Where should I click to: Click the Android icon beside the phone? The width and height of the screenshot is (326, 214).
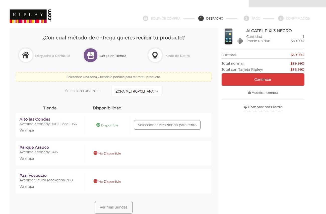click(240, 41)
